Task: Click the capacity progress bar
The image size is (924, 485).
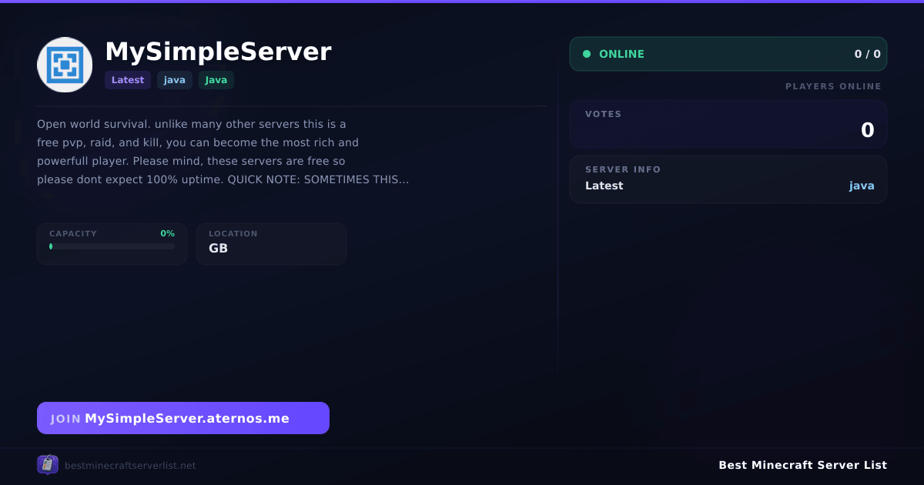Action: [x=112, y=246]
